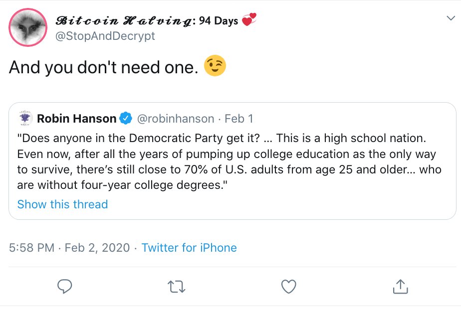Image resolution: width=461 pixels, height=316 pixels.
Task: Open the share tweet icon
Action: click(401, 286)
